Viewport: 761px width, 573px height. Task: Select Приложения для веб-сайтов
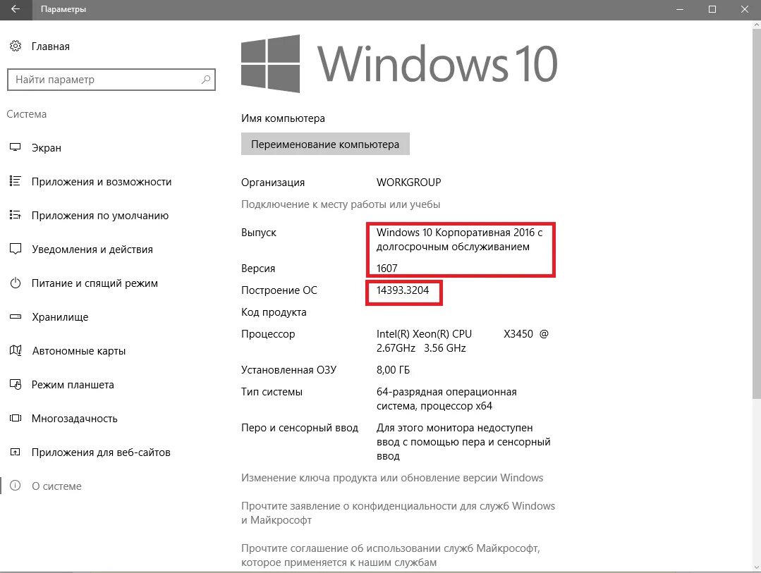[x=101, y=452]
